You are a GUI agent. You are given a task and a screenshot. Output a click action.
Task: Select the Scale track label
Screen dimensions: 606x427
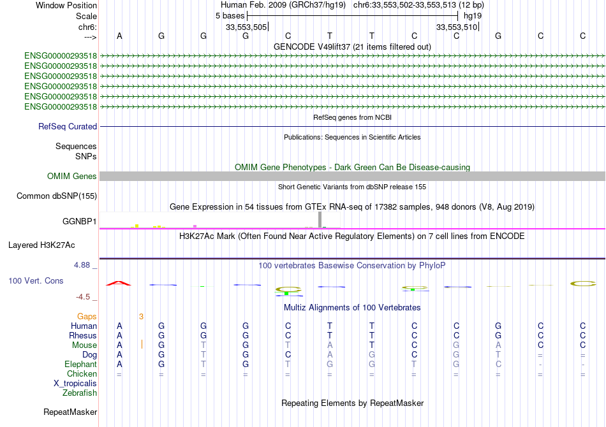pyautogui.click(x=86, y=16)
